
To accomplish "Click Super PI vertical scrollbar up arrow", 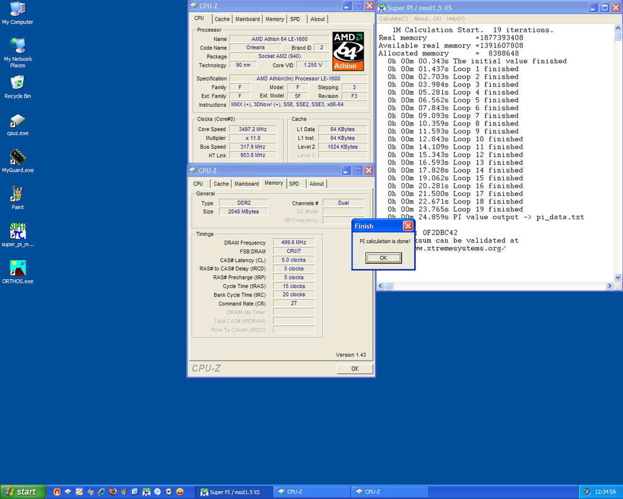I will coord(618,28).
